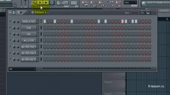The image size is (170, 95).
Task: Select the Clap channel via its selector
Action: click(41, 28)
